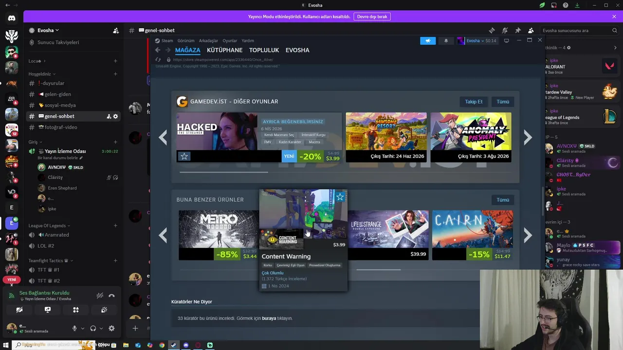This screenshot has height=350, width=623.
Task: Open Discord soundboard icon
Action: tap(104, 310)
